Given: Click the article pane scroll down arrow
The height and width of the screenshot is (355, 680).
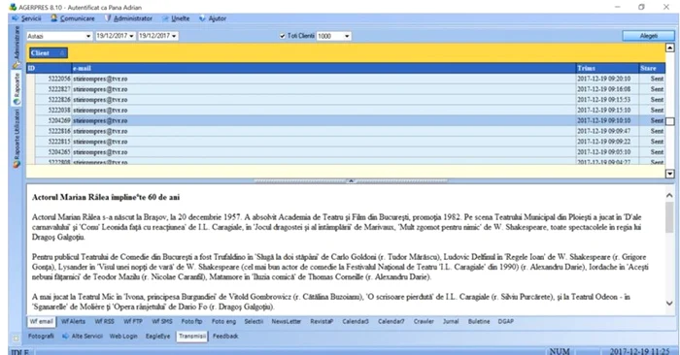Looking at the screenshot, I should click(669, 303).
